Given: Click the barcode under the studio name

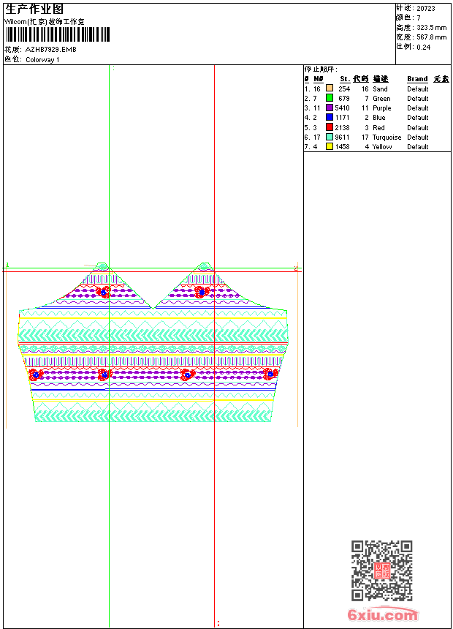Looking at the screenshot, I should point(58,34).
